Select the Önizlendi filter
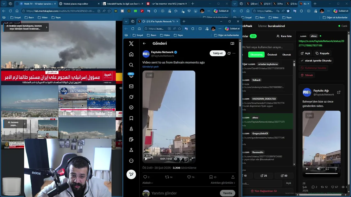351x197 pixels. tap(272, 55)
